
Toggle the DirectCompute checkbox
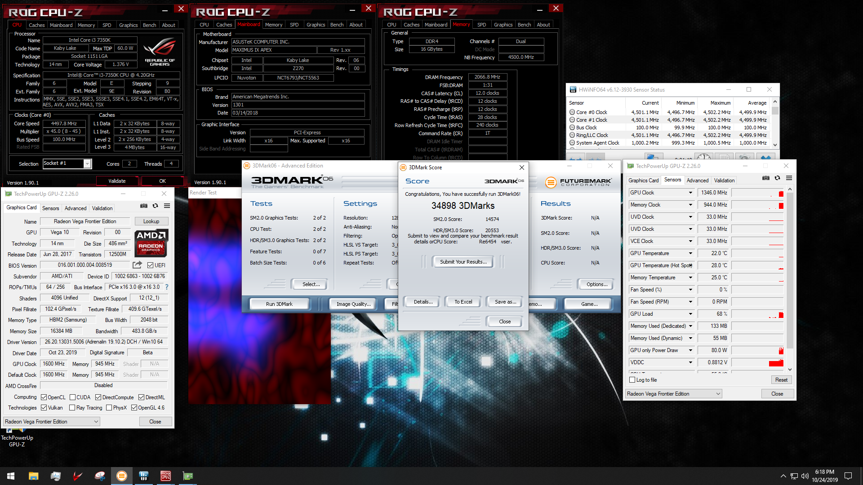point(98,397)
